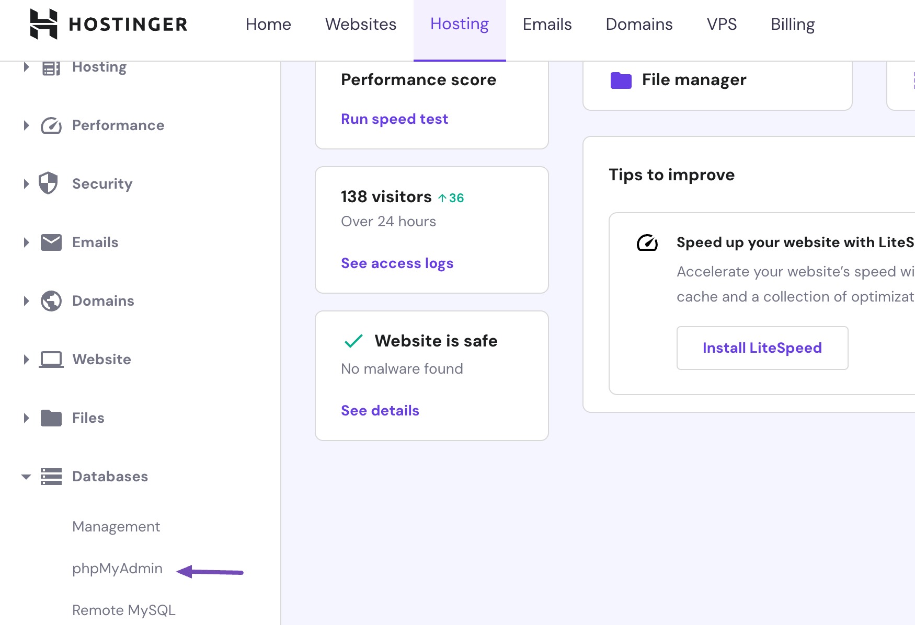Click the malware check green checkmark
The width and height of the screenshot is (915, 625).
click(x=353, y=340)
